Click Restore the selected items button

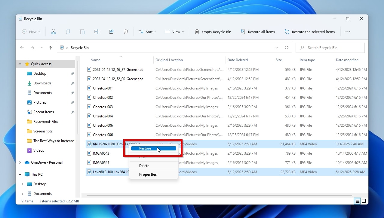(x=310, y=32)
